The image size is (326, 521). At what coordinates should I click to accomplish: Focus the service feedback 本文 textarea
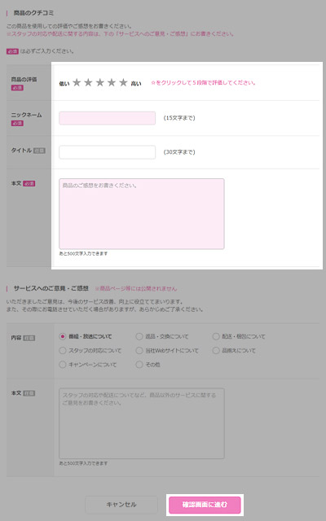point(142,423)
